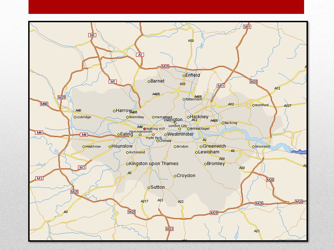The width and height of the screenshot is (334, 250).
Task: Click the Wembley label
Action: click(136, 117)
